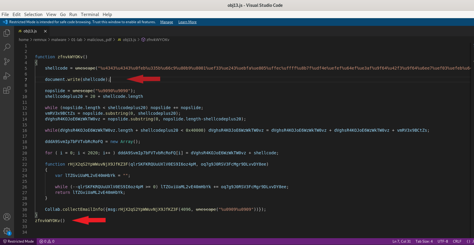This screenshot has width=474, height=245.
Task: Click the Manage link in restricted mode banner
Action: click(x=166, y=22)
